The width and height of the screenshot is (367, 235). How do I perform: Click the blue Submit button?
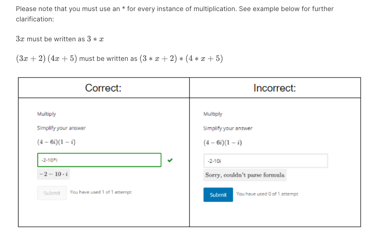pyautogui.click(x=218, y=194)
